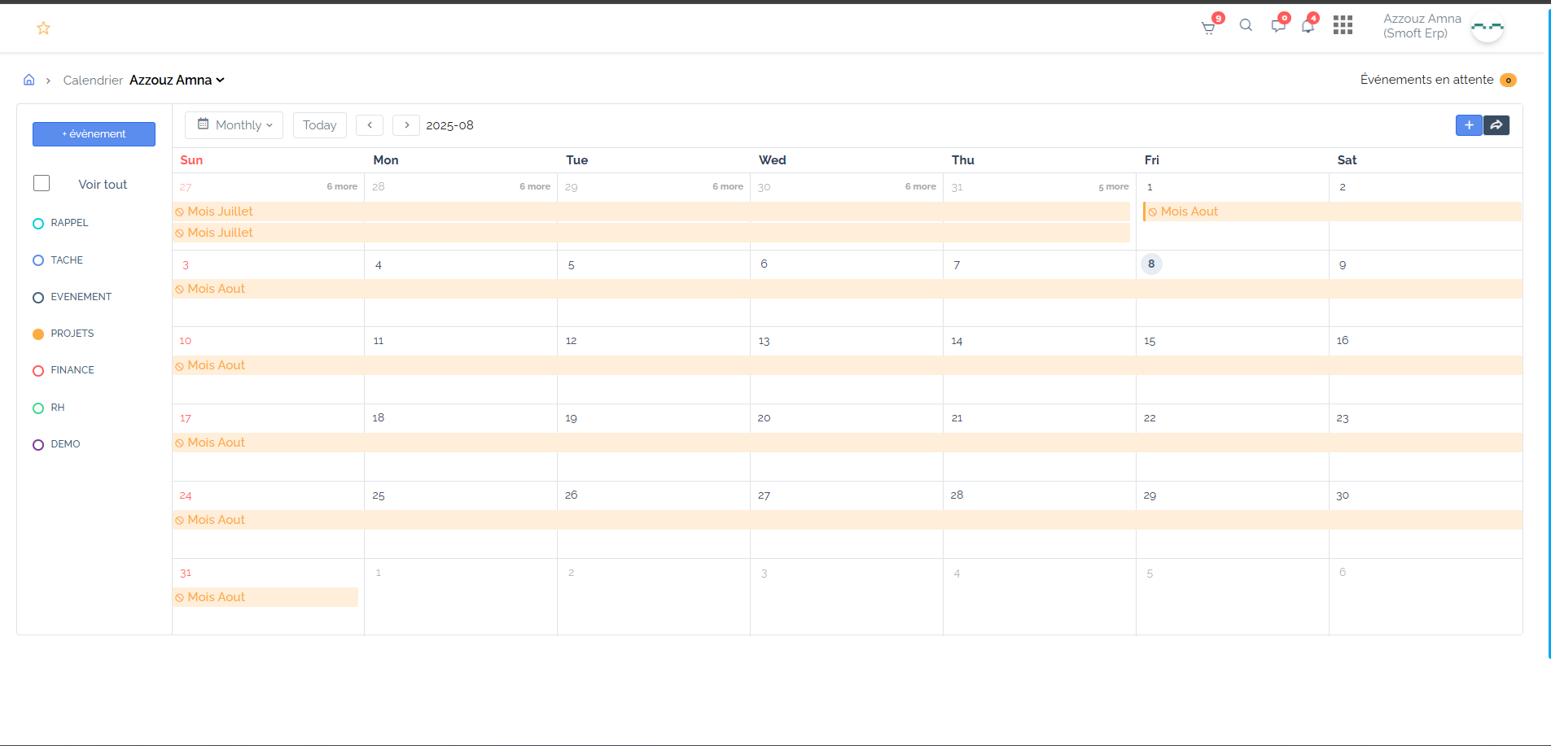The image size is (1551, 746).
Task: Click the + évènement button
Action: (94, 134)
